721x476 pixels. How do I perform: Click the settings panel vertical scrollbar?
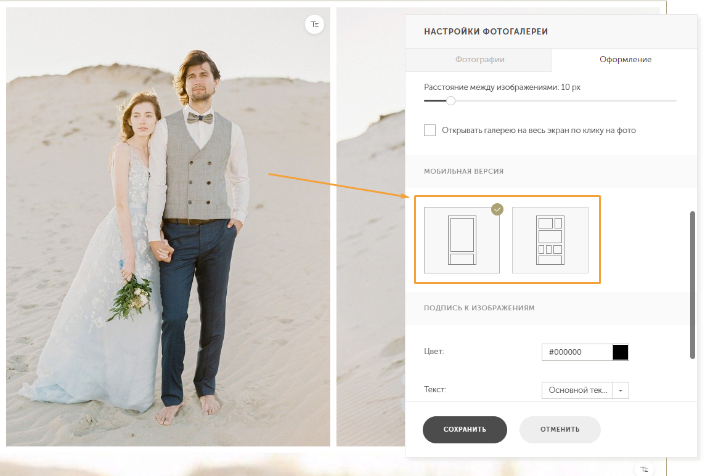(x=693, y=284)
